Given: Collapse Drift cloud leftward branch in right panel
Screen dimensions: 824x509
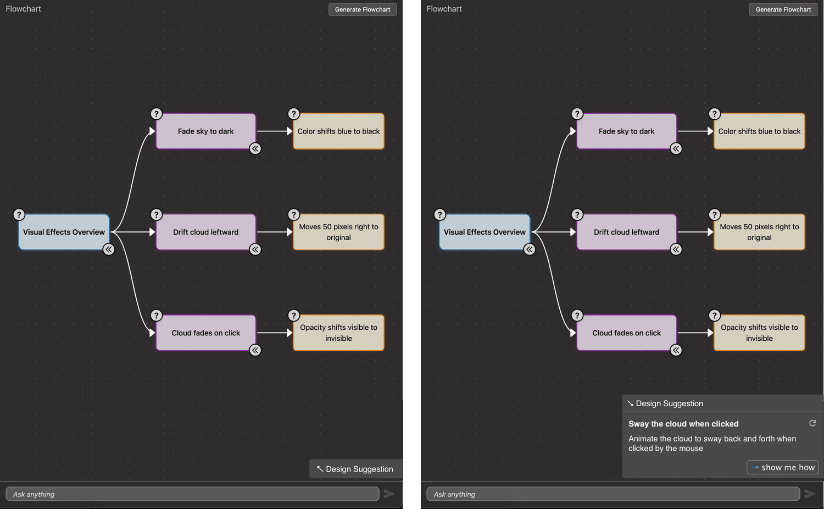Looking at the screenshot, I should [x=676, y=250].
